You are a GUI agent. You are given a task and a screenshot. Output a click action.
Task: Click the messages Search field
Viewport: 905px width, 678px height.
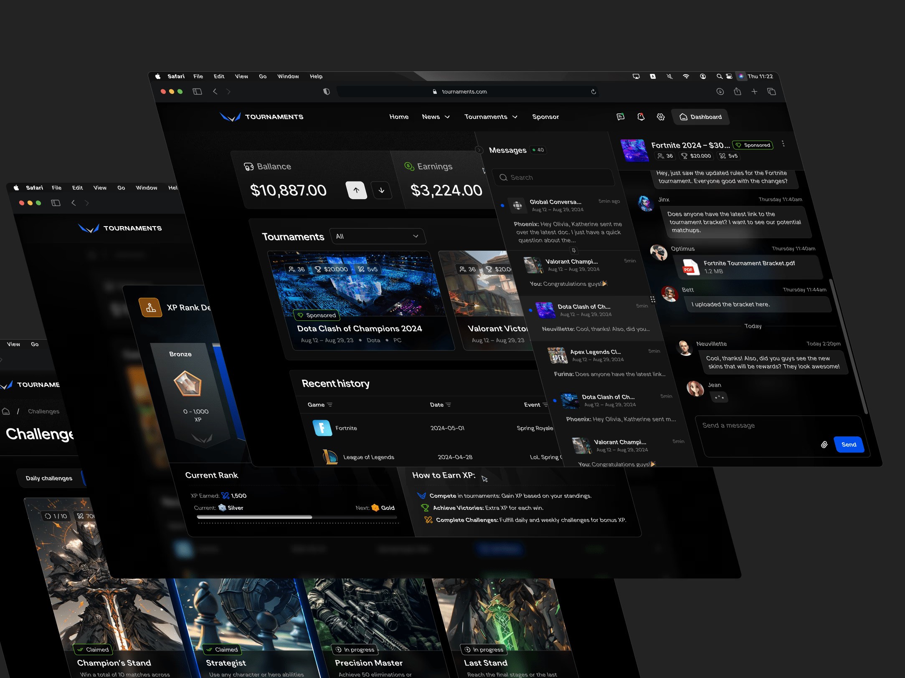[553, 177]
